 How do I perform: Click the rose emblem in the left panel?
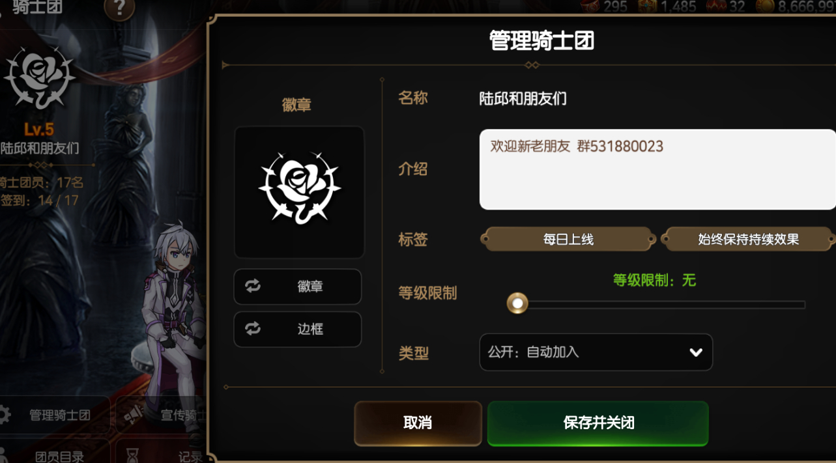coord(39,77)
